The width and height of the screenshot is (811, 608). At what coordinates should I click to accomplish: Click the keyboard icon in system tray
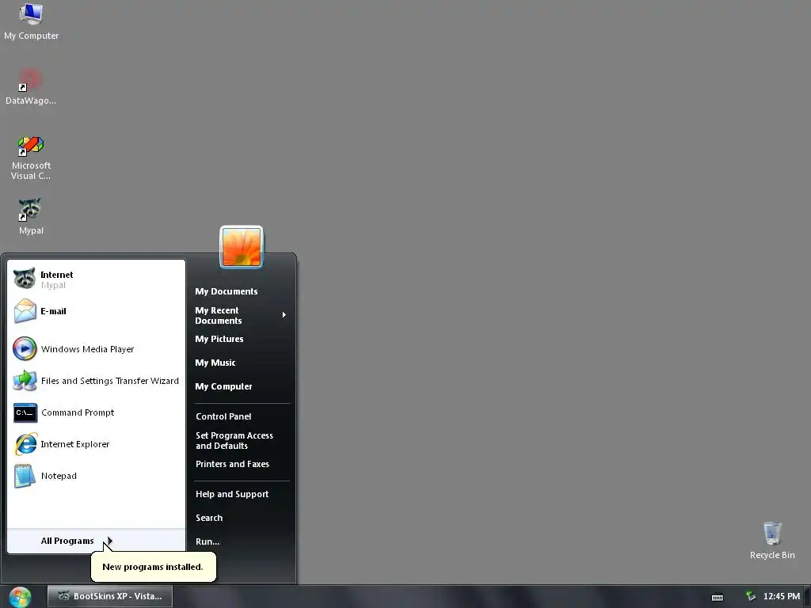pyautogui.click(x=718, y=597)
